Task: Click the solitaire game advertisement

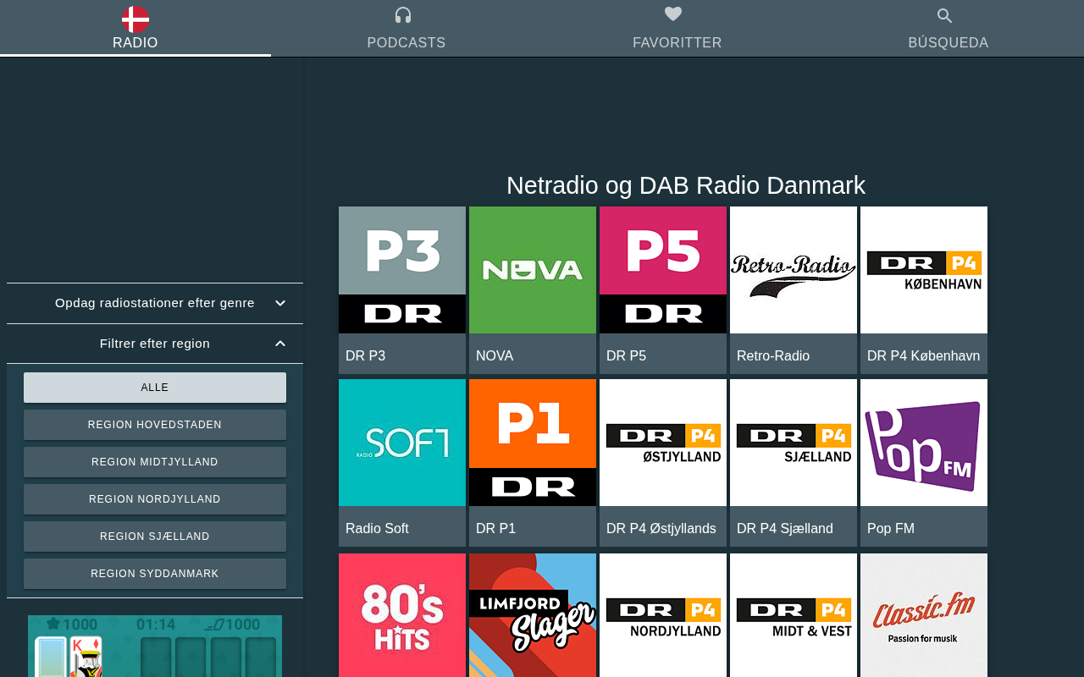Action: (x=155, y=646)
